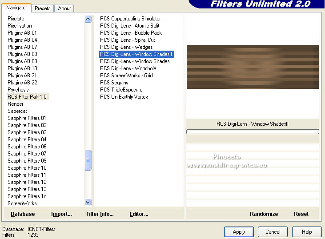Select Plugins AB 07
Viewport: 325px width, 239px height.
click(22, 47)
